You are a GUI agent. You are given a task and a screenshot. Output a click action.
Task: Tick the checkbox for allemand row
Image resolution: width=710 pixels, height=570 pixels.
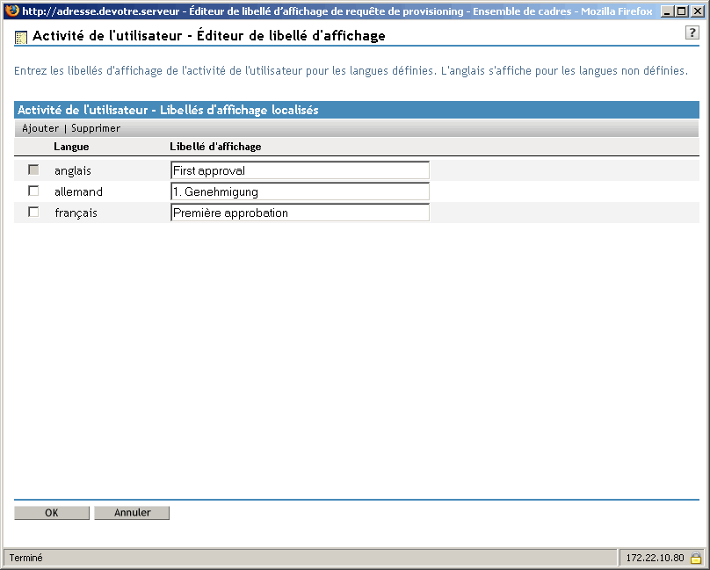coord(33,191)
